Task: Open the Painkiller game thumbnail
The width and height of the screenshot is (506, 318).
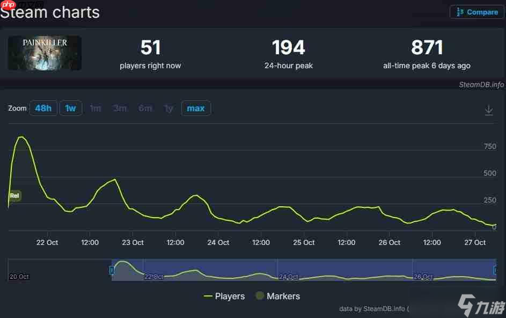Action: point(45,53)
